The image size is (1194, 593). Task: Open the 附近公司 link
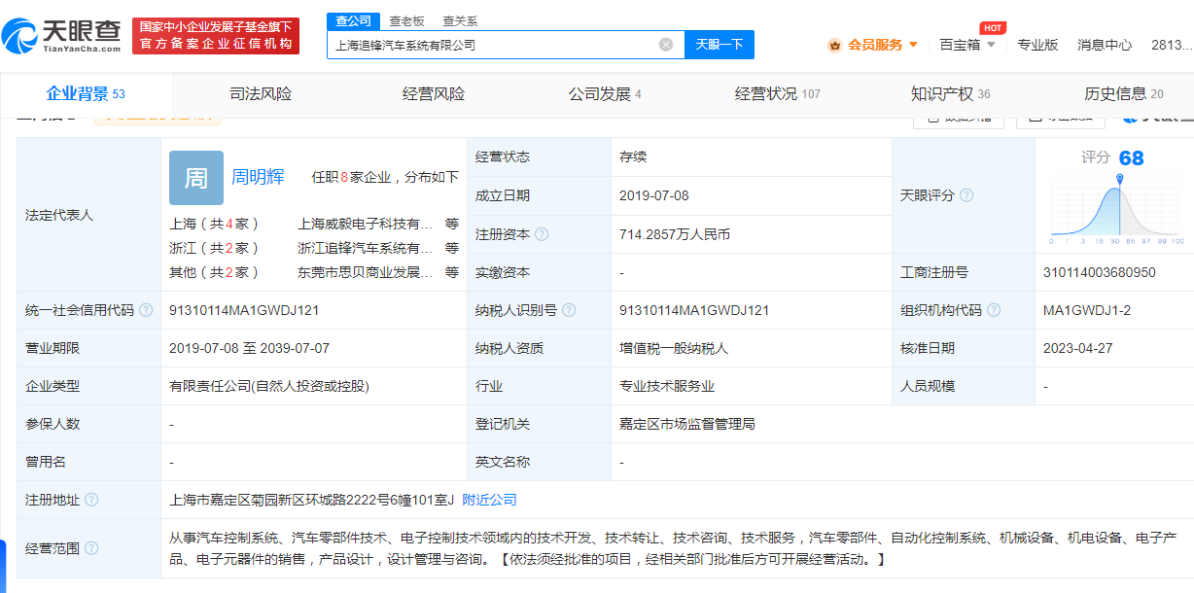click(489, 500)
